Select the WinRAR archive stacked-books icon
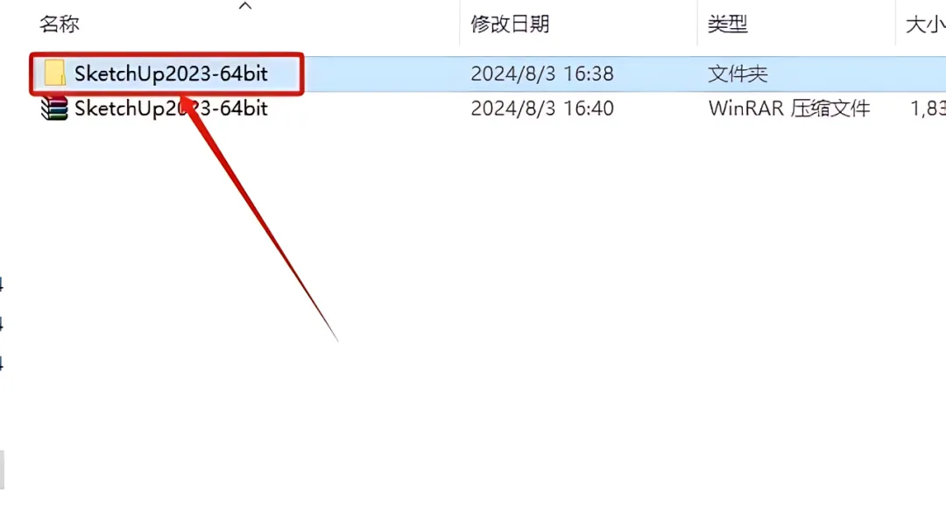This screenshot has height=527, width=946. click(x=54, y=109)
